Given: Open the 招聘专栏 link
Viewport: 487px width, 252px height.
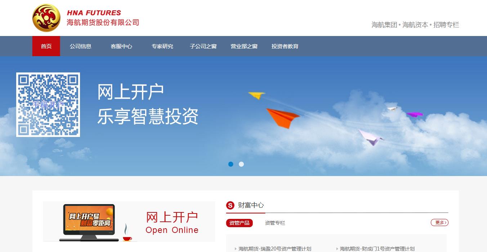Looking at the screenshot, I should pos(446,25).
